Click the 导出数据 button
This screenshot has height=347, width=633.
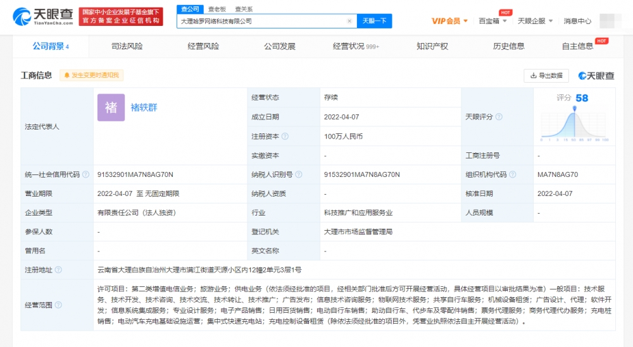(x=546, y=76)
